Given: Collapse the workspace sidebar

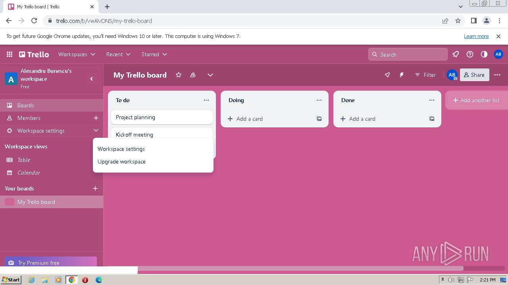Looking at the screenshot, I should tap(92, 79).
